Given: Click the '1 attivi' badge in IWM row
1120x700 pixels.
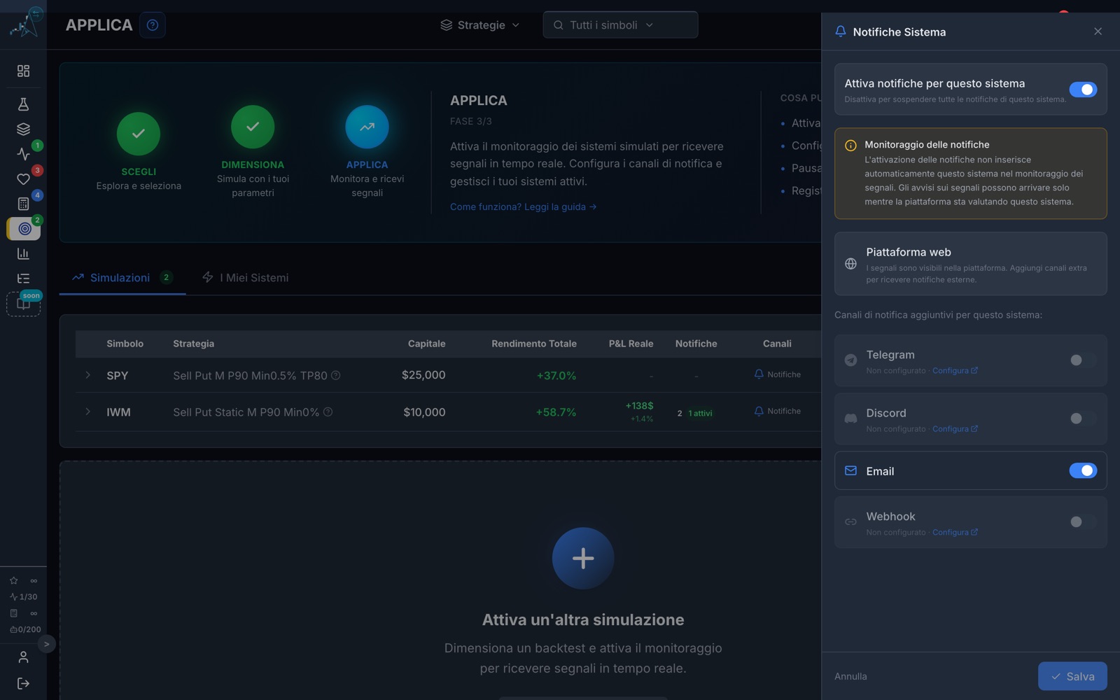Looking at the screenshot, I should pyautogui.click(x=700, y=413).
